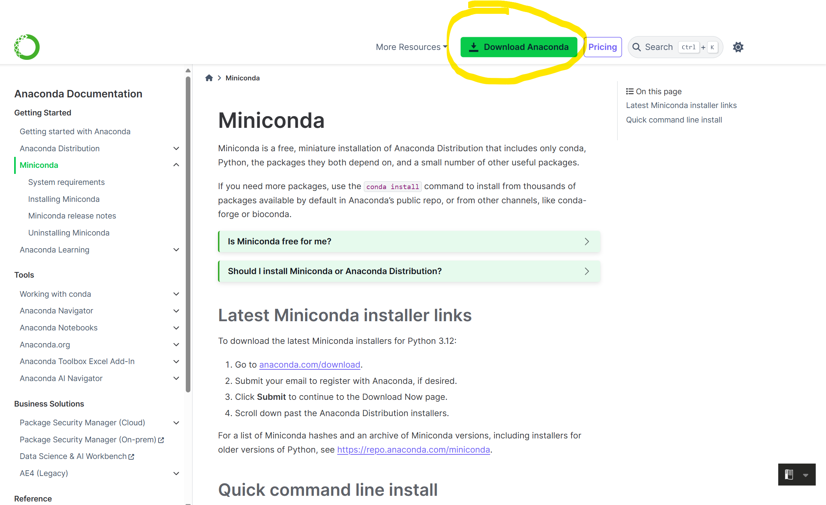Image resolution: width=826 pixels, height=505 pixels.
Task: Go to Miniconda release notes page
Action: (x=72, y=216)
